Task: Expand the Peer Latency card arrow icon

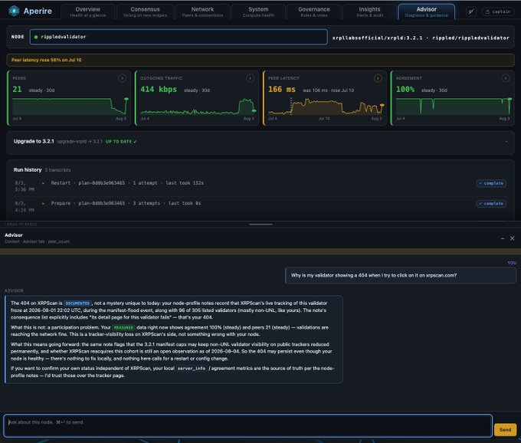Action: [x=378, y=78]
